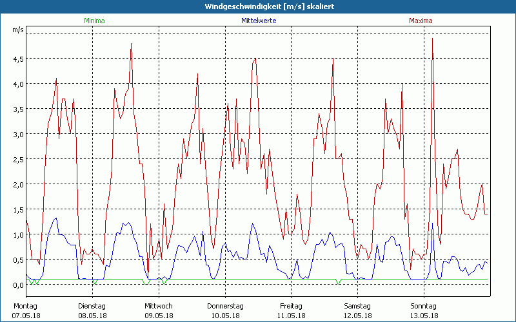This screenshot has width=516, height=322.
Task: Select the 2,0 y-axis tick label
Action: coord(18,184)
